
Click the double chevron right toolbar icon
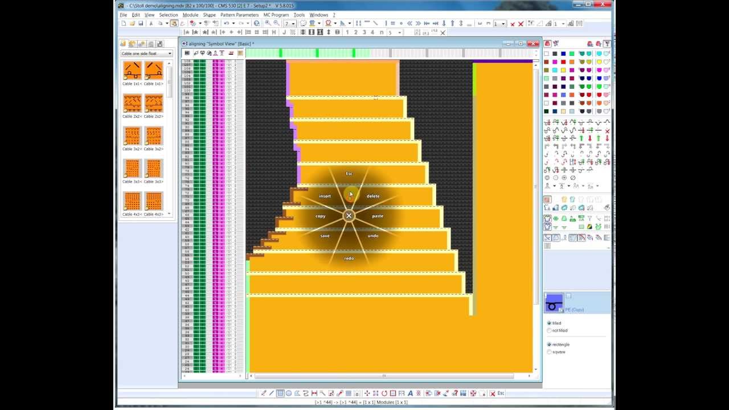418,23
